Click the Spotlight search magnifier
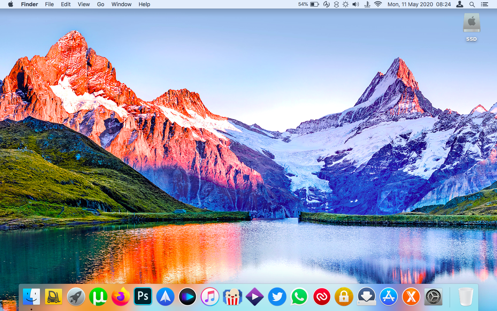This screenshot has width=497, height=311. tap(472, 4)
